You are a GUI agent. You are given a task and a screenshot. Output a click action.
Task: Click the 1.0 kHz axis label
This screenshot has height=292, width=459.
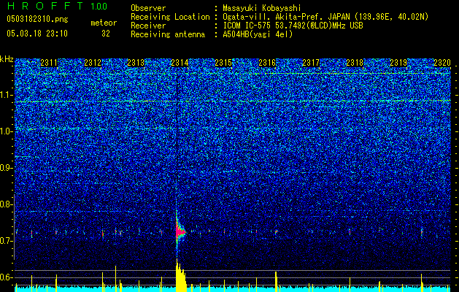pyautogui.click(x=7, y=131)
